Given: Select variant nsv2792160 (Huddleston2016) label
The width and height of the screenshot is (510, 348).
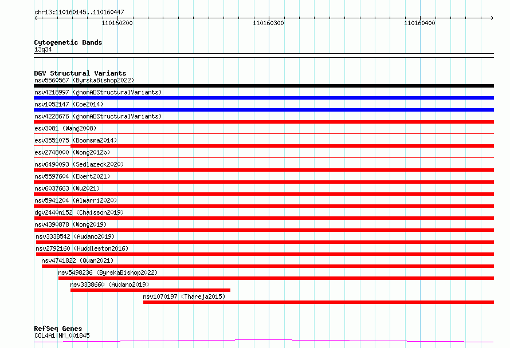Looking at the screenshot, I should 82,248.
